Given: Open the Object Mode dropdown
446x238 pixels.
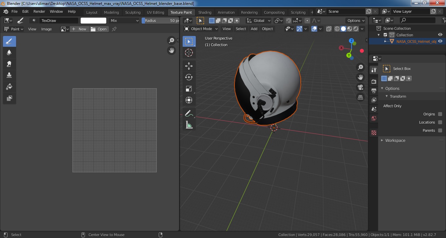Looking at the screenshot, I should [201, 29].
